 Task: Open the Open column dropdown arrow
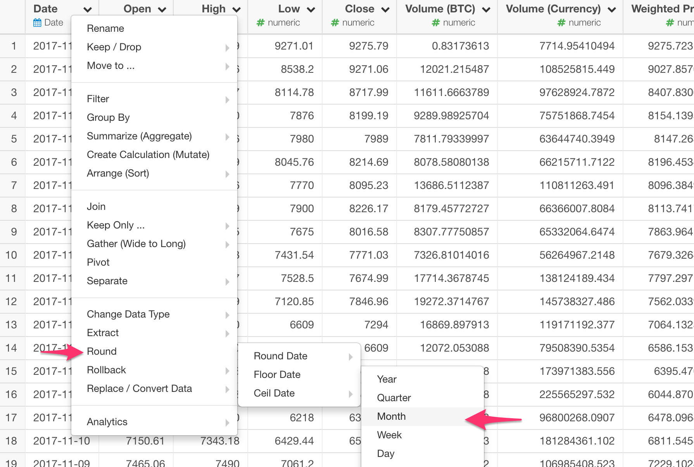point(162,10)
